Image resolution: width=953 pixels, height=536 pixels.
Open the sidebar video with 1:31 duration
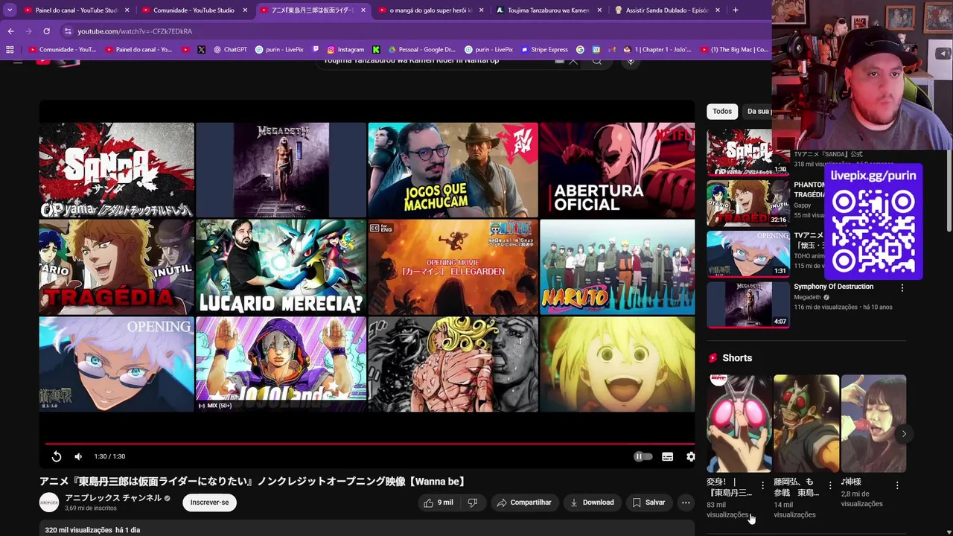[748, 253]
